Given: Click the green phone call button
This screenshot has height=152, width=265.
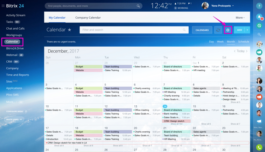Looking at the screenshot, I should pyautogui.click(x=259, y=147).
